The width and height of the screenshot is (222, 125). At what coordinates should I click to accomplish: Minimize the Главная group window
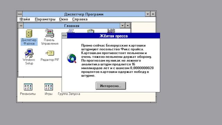[122, 26]
